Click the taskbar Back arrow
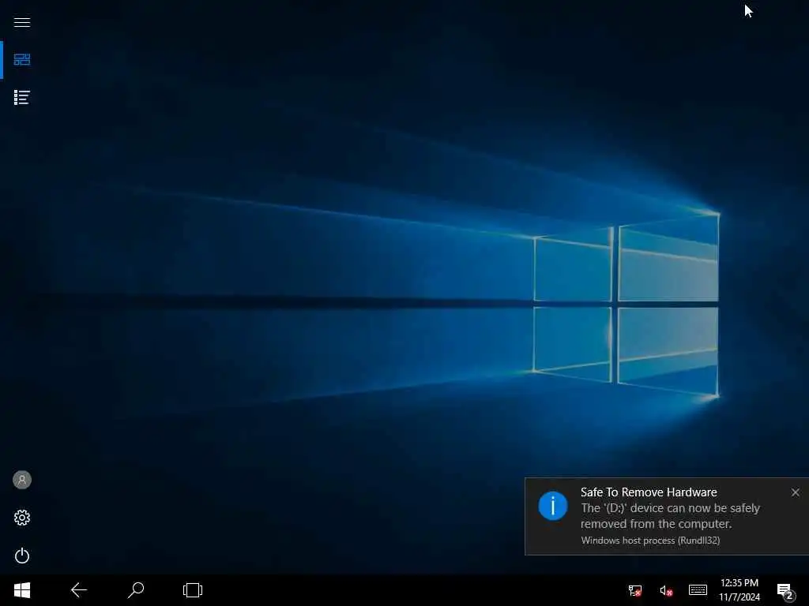This screenshot has height=606, width=809. (x=79, y=590)
